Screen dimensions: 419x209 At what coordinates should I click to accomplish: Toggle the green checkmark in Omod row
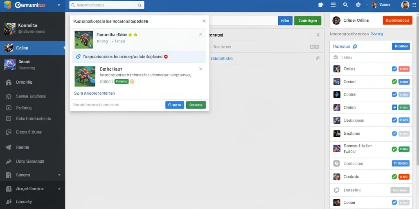tap(394, 82)
